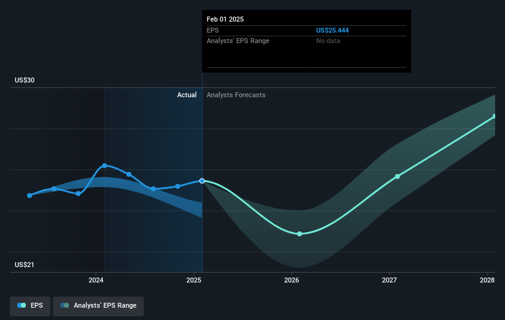Click the 'No data' analysts range value

click(x=328, y=41)
